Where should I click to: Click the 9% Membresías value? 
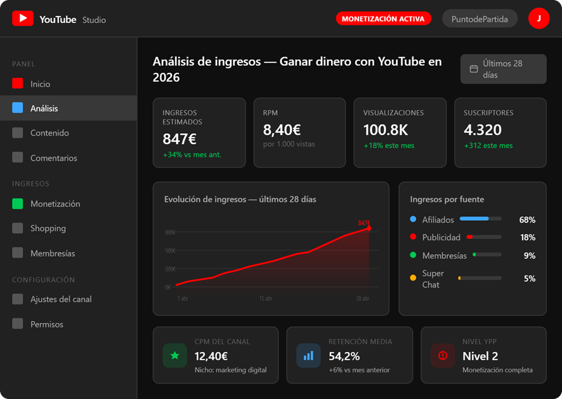(530, 256)
